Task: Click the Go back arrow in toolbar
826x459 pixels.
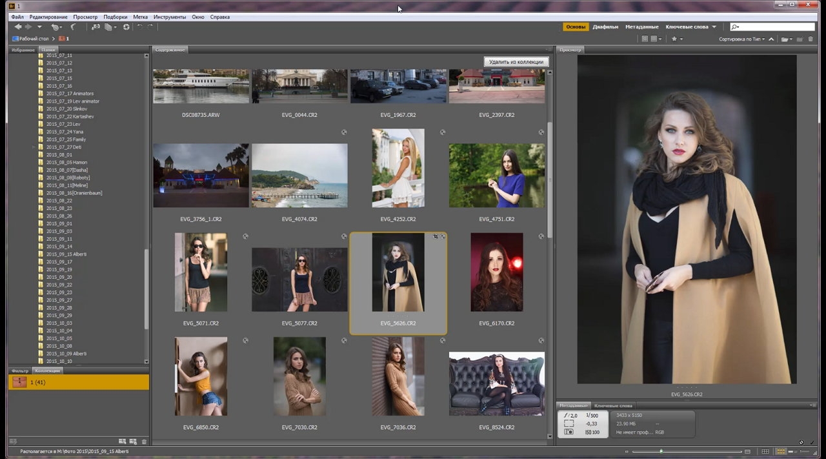Action: [18, 27]
